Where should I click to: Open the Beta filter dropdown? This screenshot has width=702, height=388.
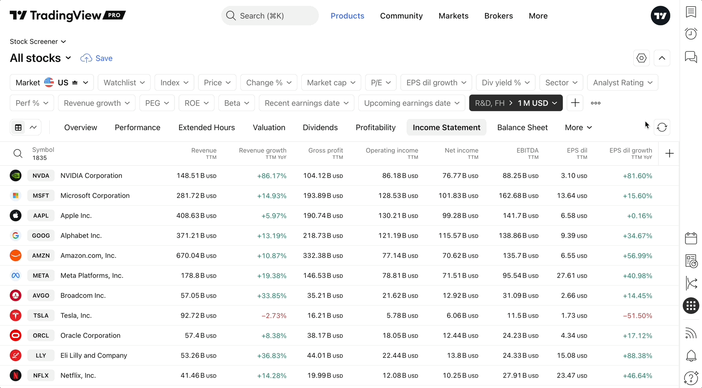point(236,103)
